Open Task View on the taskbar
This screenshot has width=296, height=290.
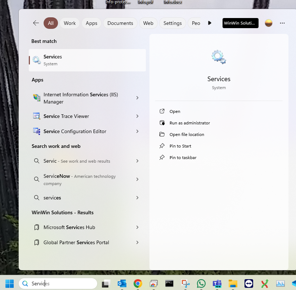coord(106,284)
